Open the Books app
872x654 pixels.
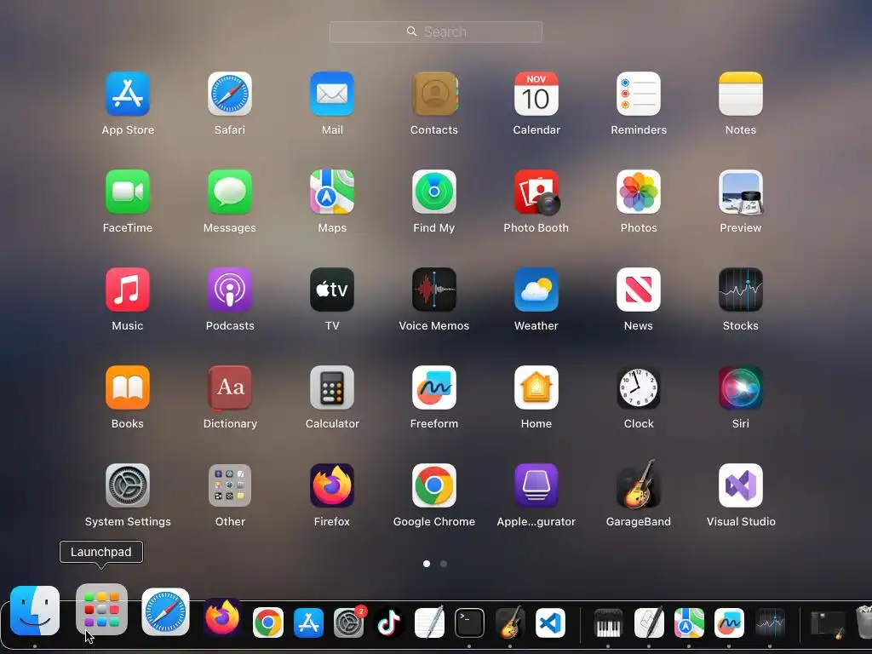(128, 387)
